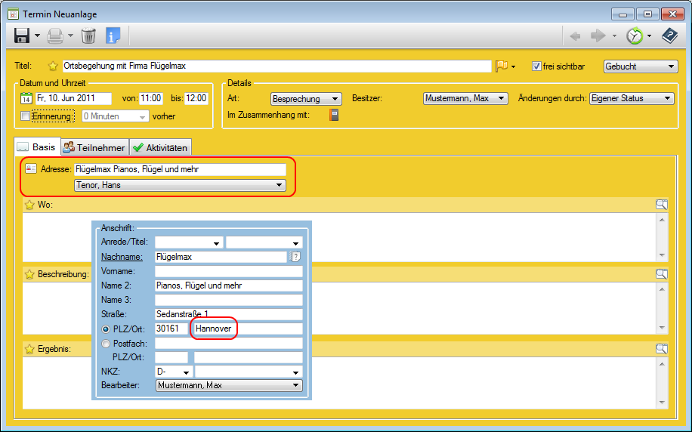This screenshot has height=432, width=692.
Task: Click the '?' button next to Nachname field
Action: (296, 257)
